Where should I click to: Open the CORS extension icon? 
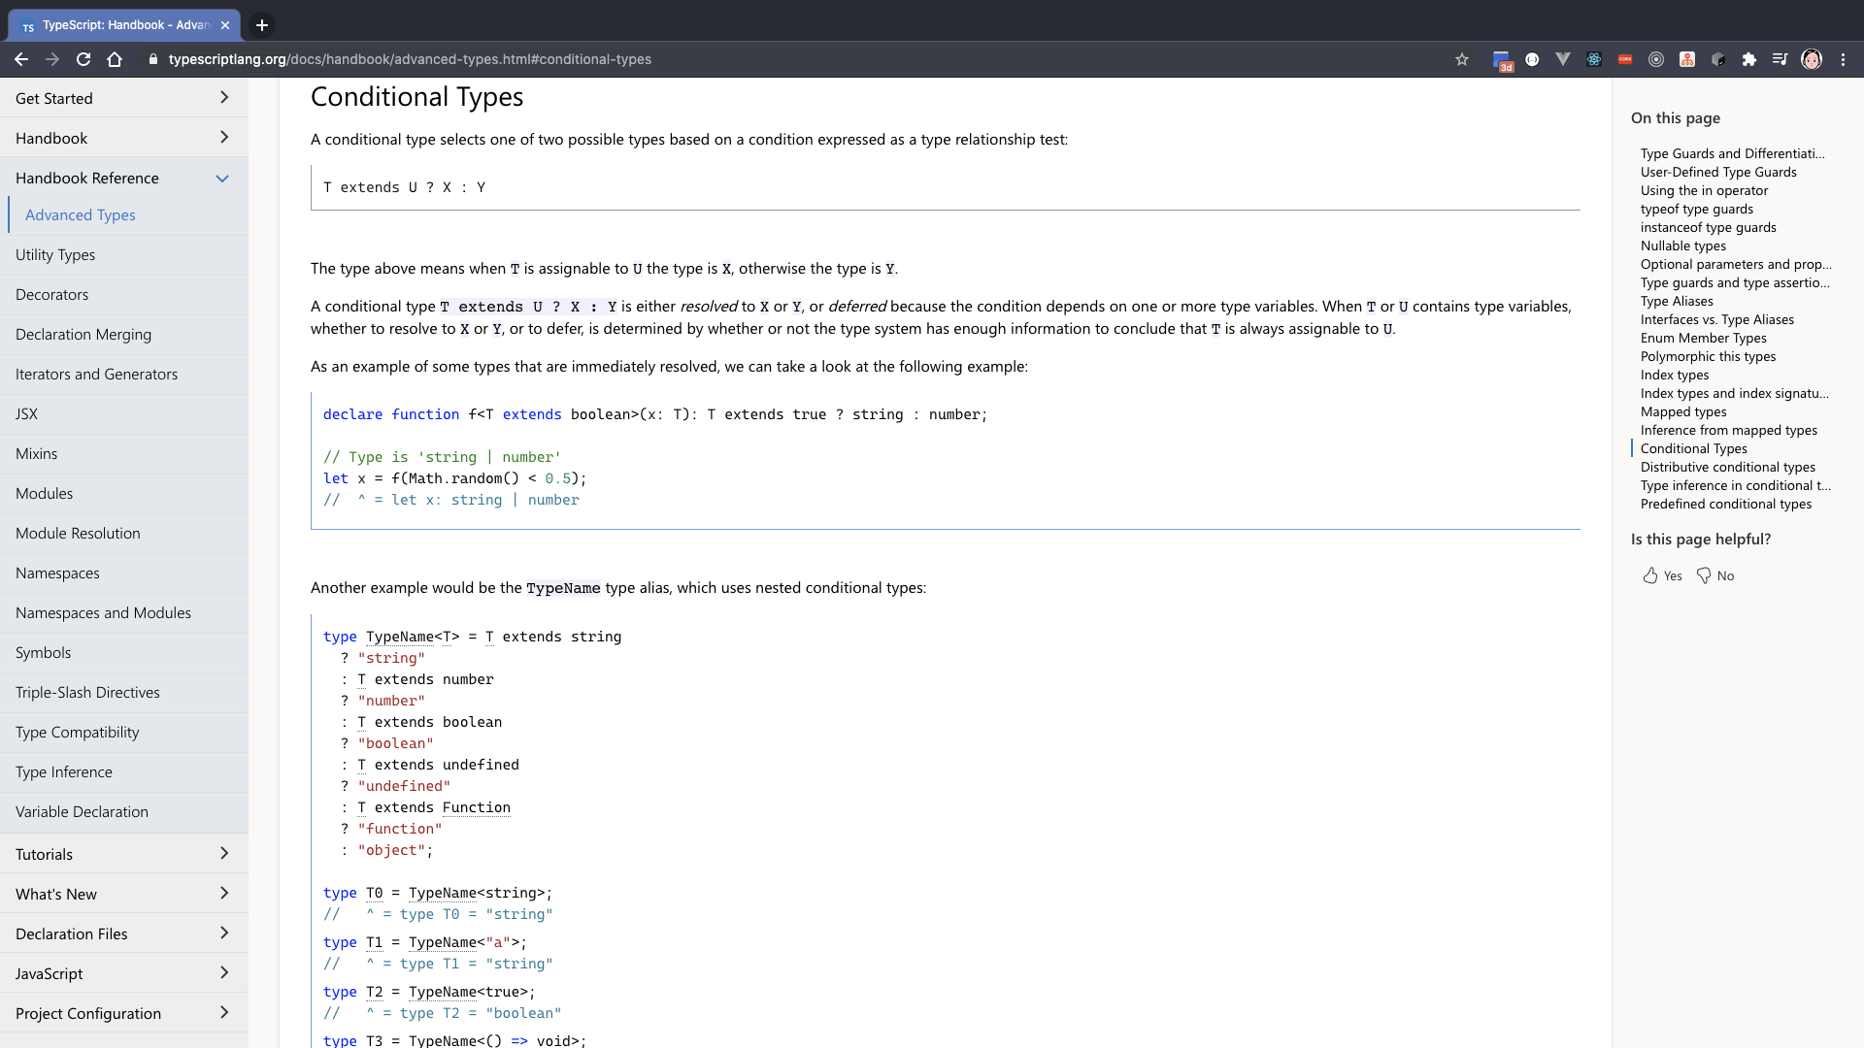coord(1625,59)
